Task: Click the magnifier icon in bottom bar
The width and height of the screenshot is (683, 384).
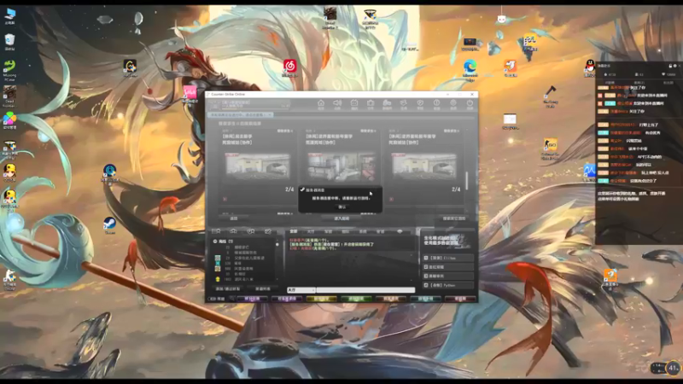Action: [x=232, y=300]
